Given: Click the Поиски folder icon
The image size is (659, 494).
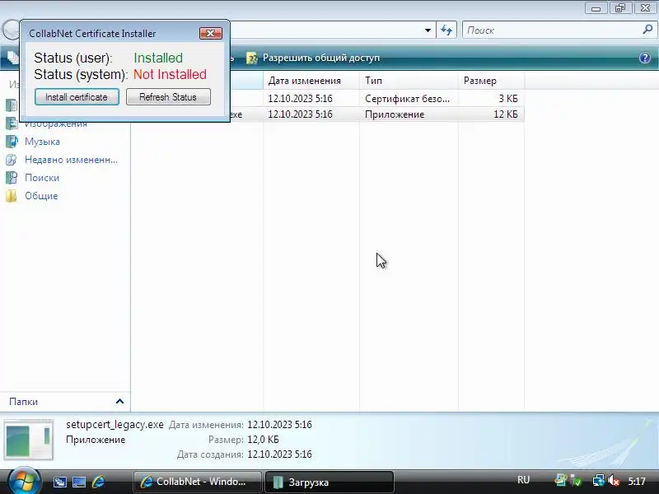Looking at the screenshot, I should point(12,178).
